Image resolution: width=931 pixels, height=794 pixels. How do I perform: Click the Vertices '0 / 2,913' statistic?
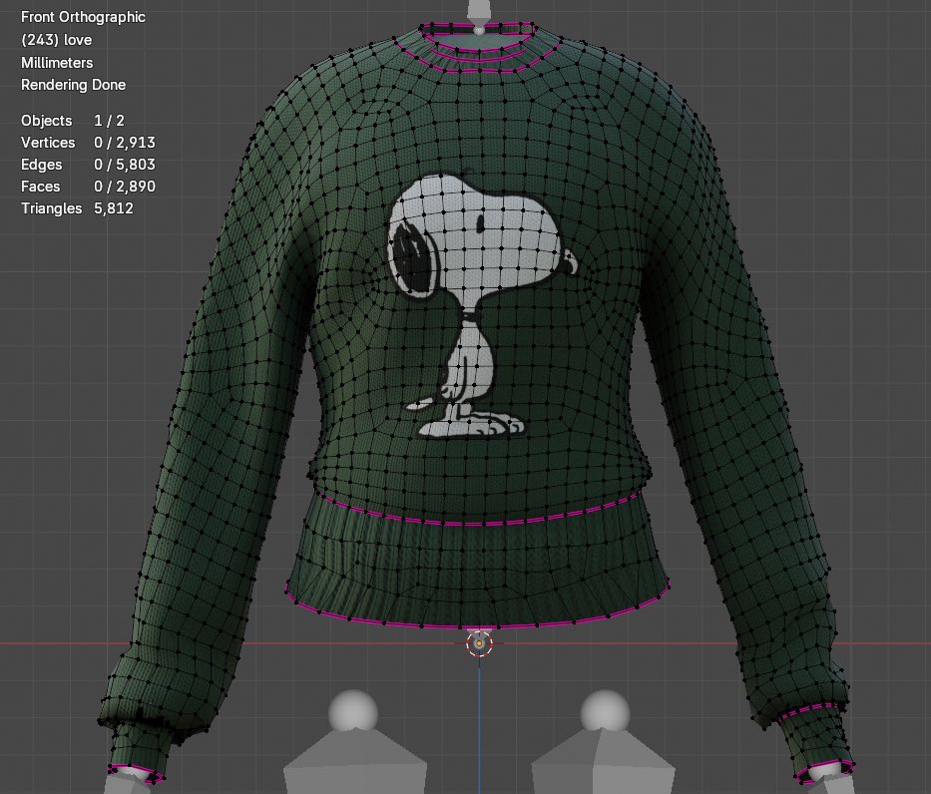click(125, 143)
